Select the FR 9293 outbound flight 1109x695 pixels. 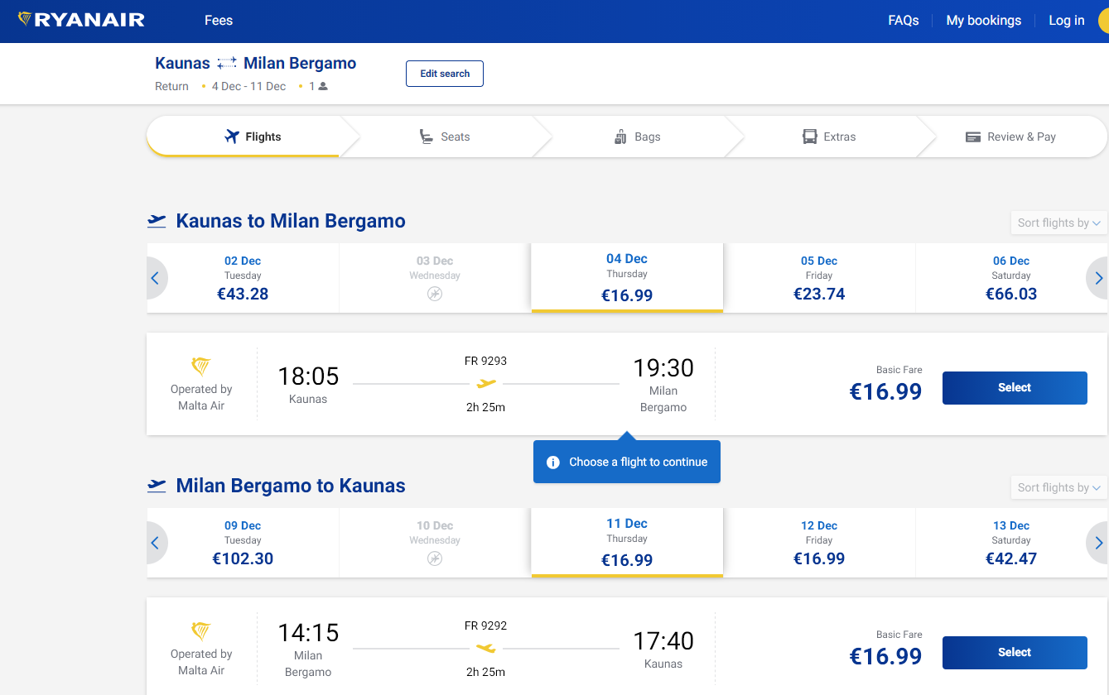(1015, 387)
